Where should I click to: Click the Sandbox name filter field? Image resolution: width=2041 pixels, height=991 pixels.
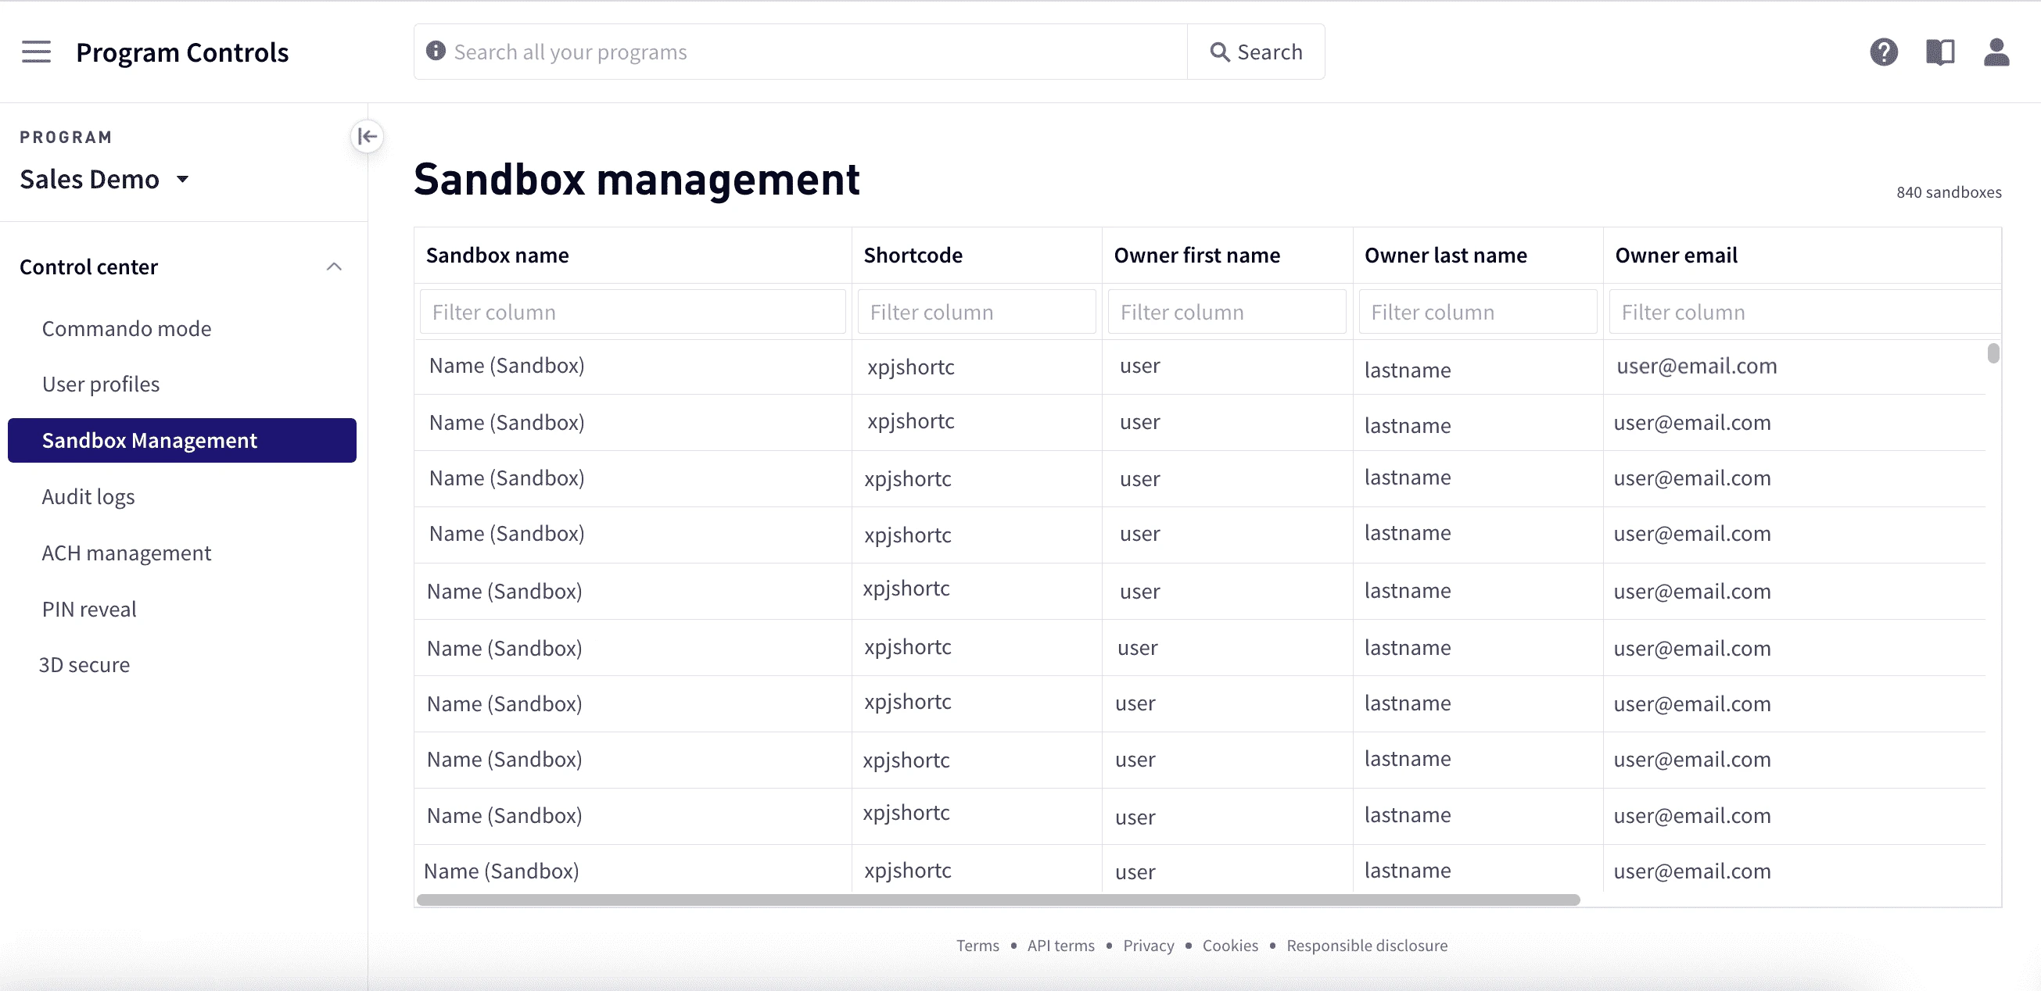coord(632,311)
